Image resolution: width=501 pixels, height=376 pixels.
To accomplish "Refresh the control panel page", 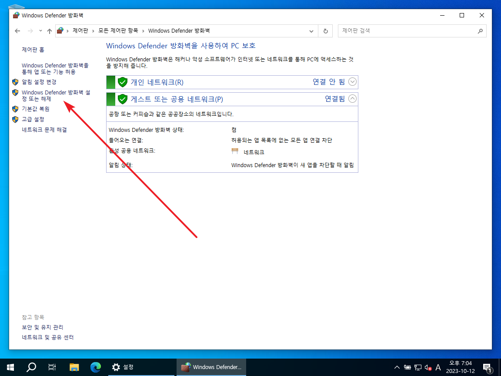I will (x=326, y=31).
